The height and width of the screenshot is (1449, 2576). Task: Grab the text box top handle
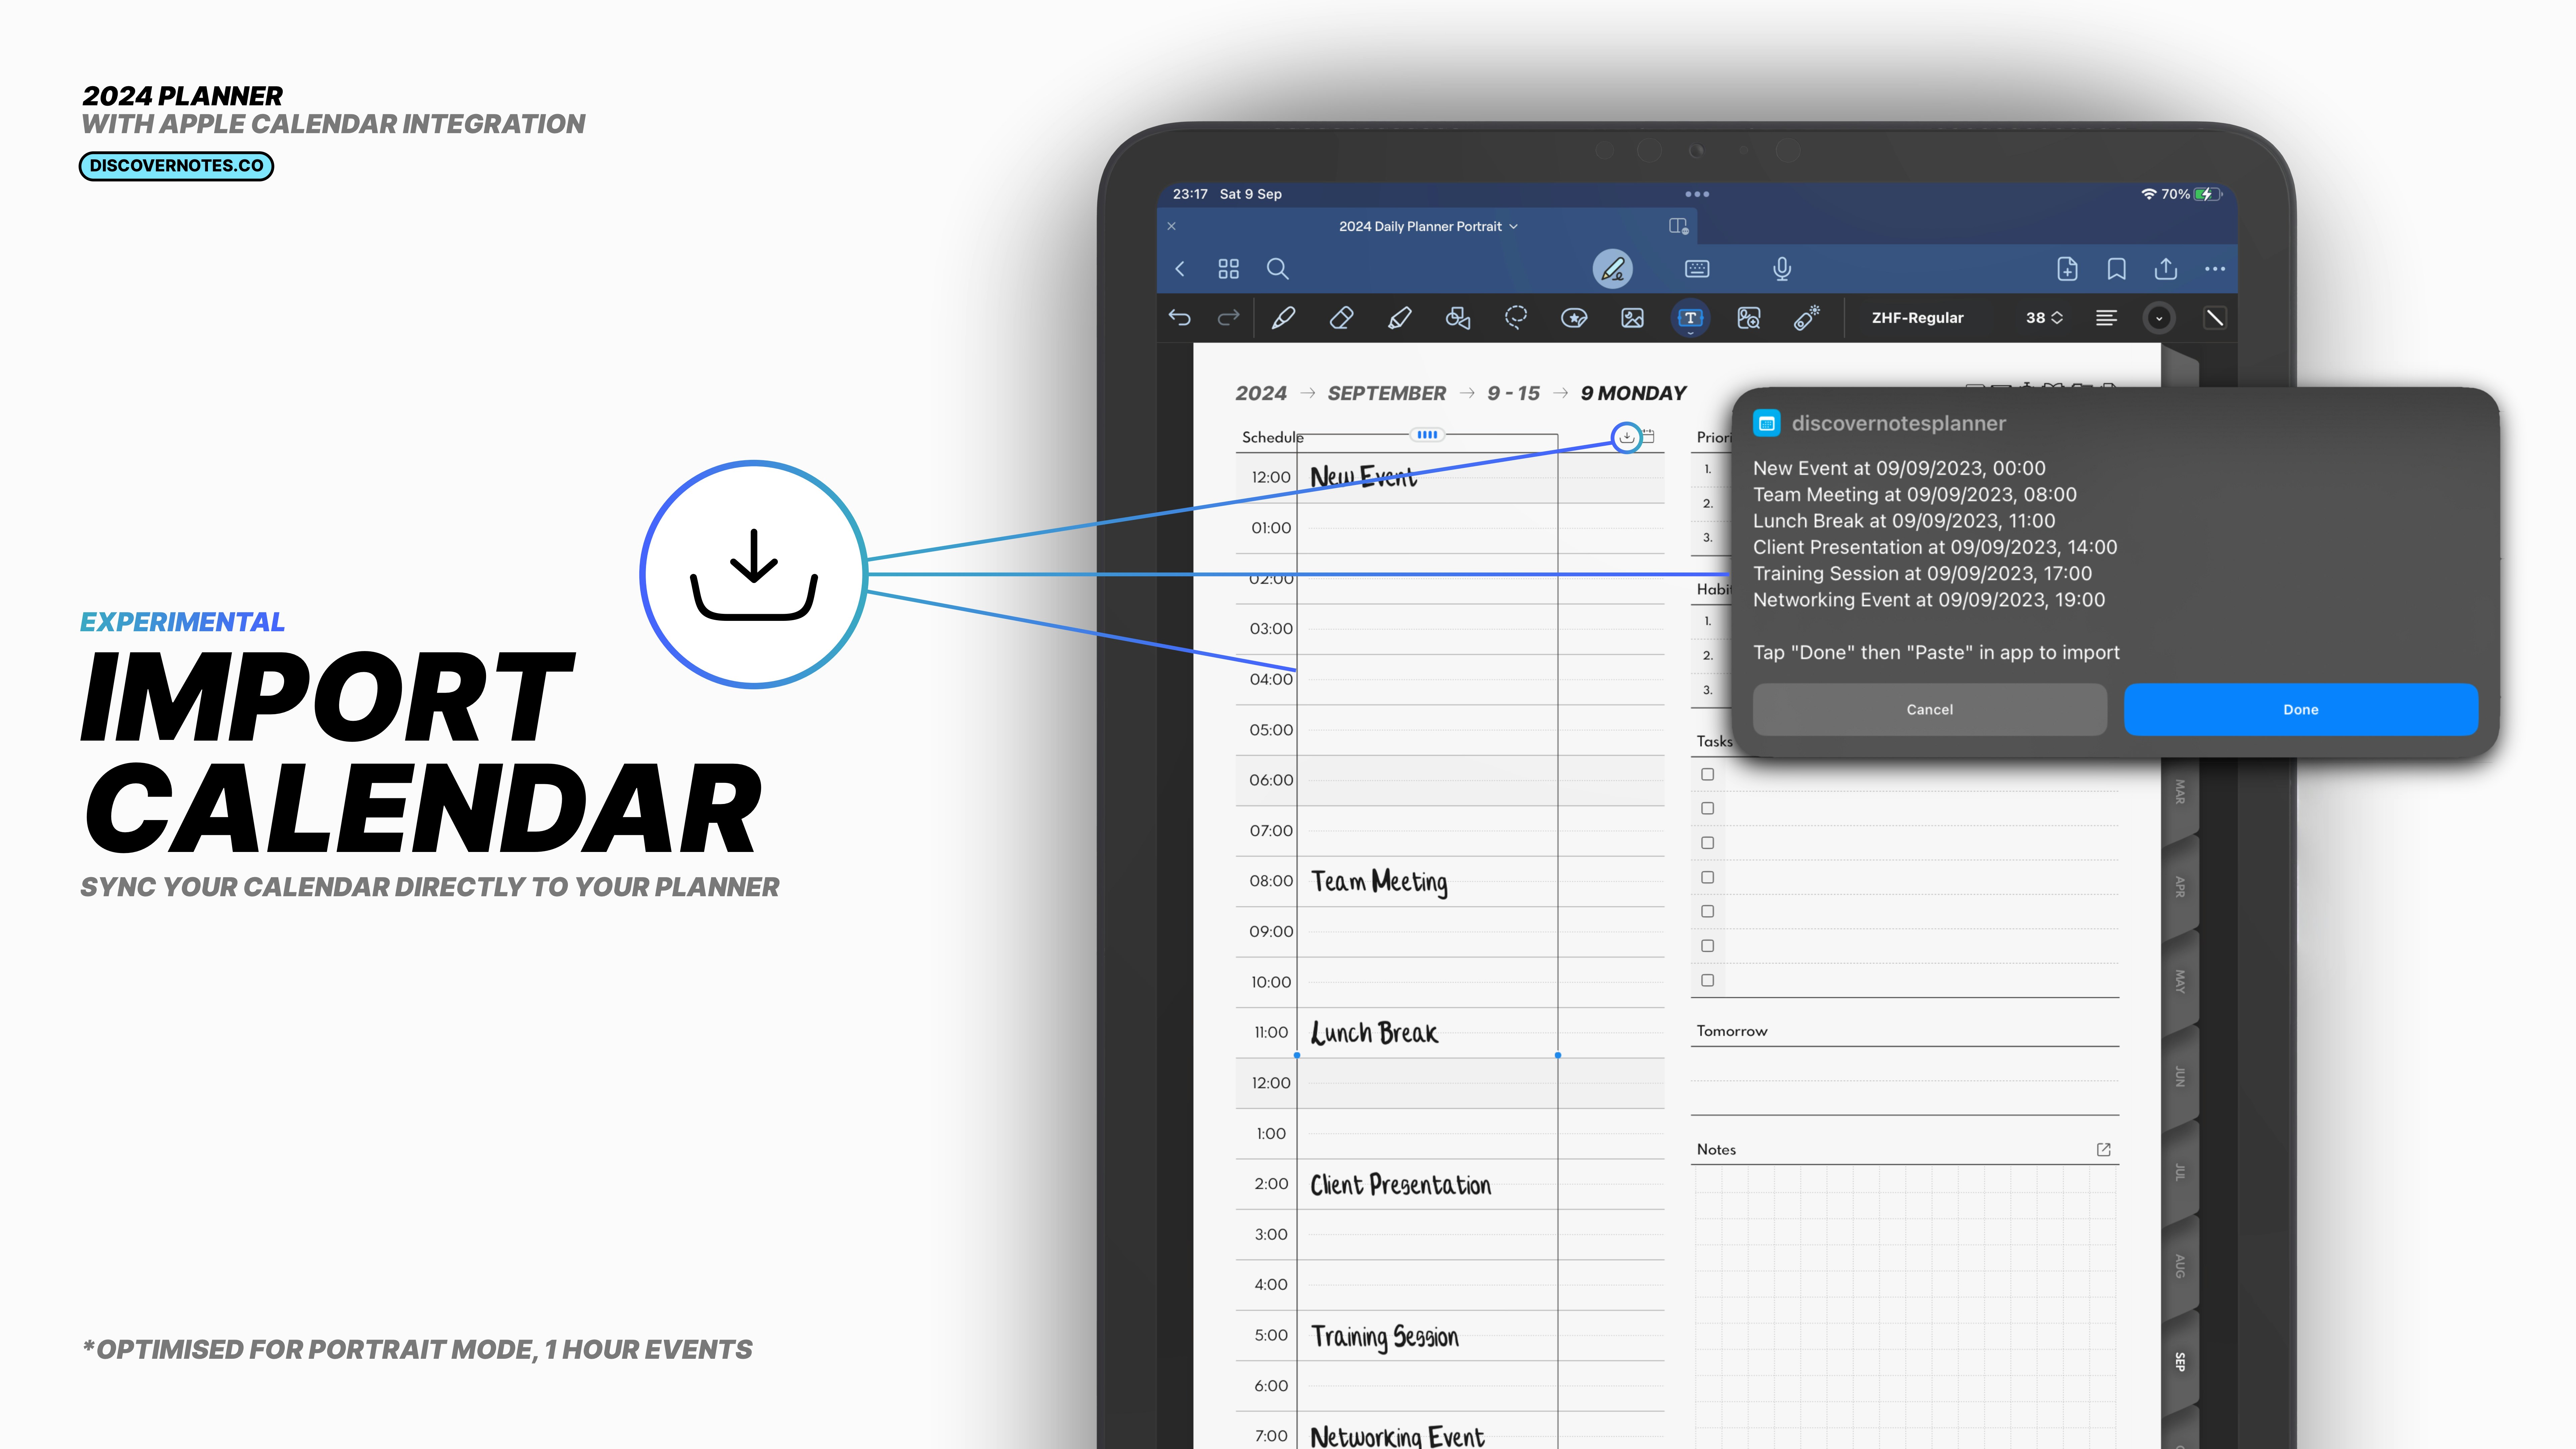coord(1427,435)
